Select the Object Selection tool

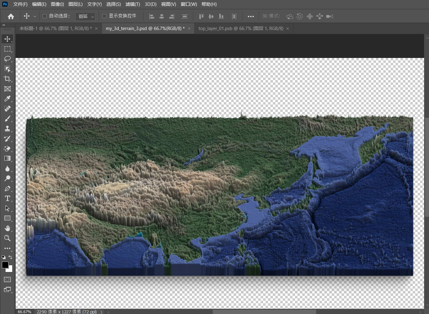(7, 69)
